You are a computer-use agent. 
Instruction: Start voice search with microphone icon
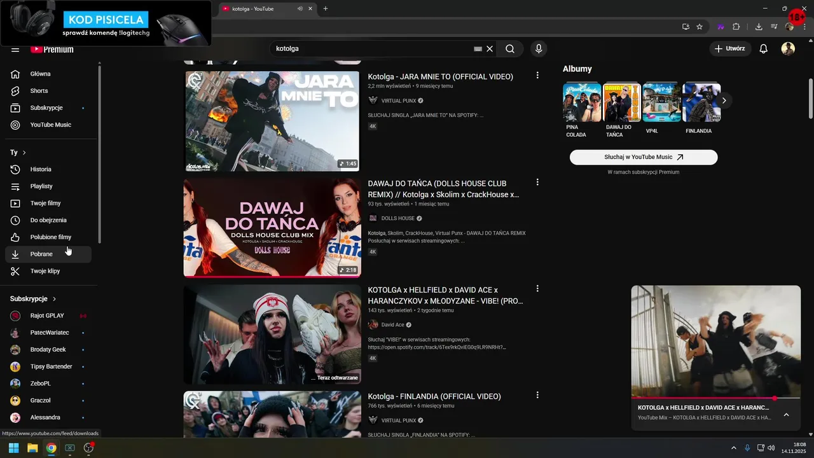coord(539,48)
